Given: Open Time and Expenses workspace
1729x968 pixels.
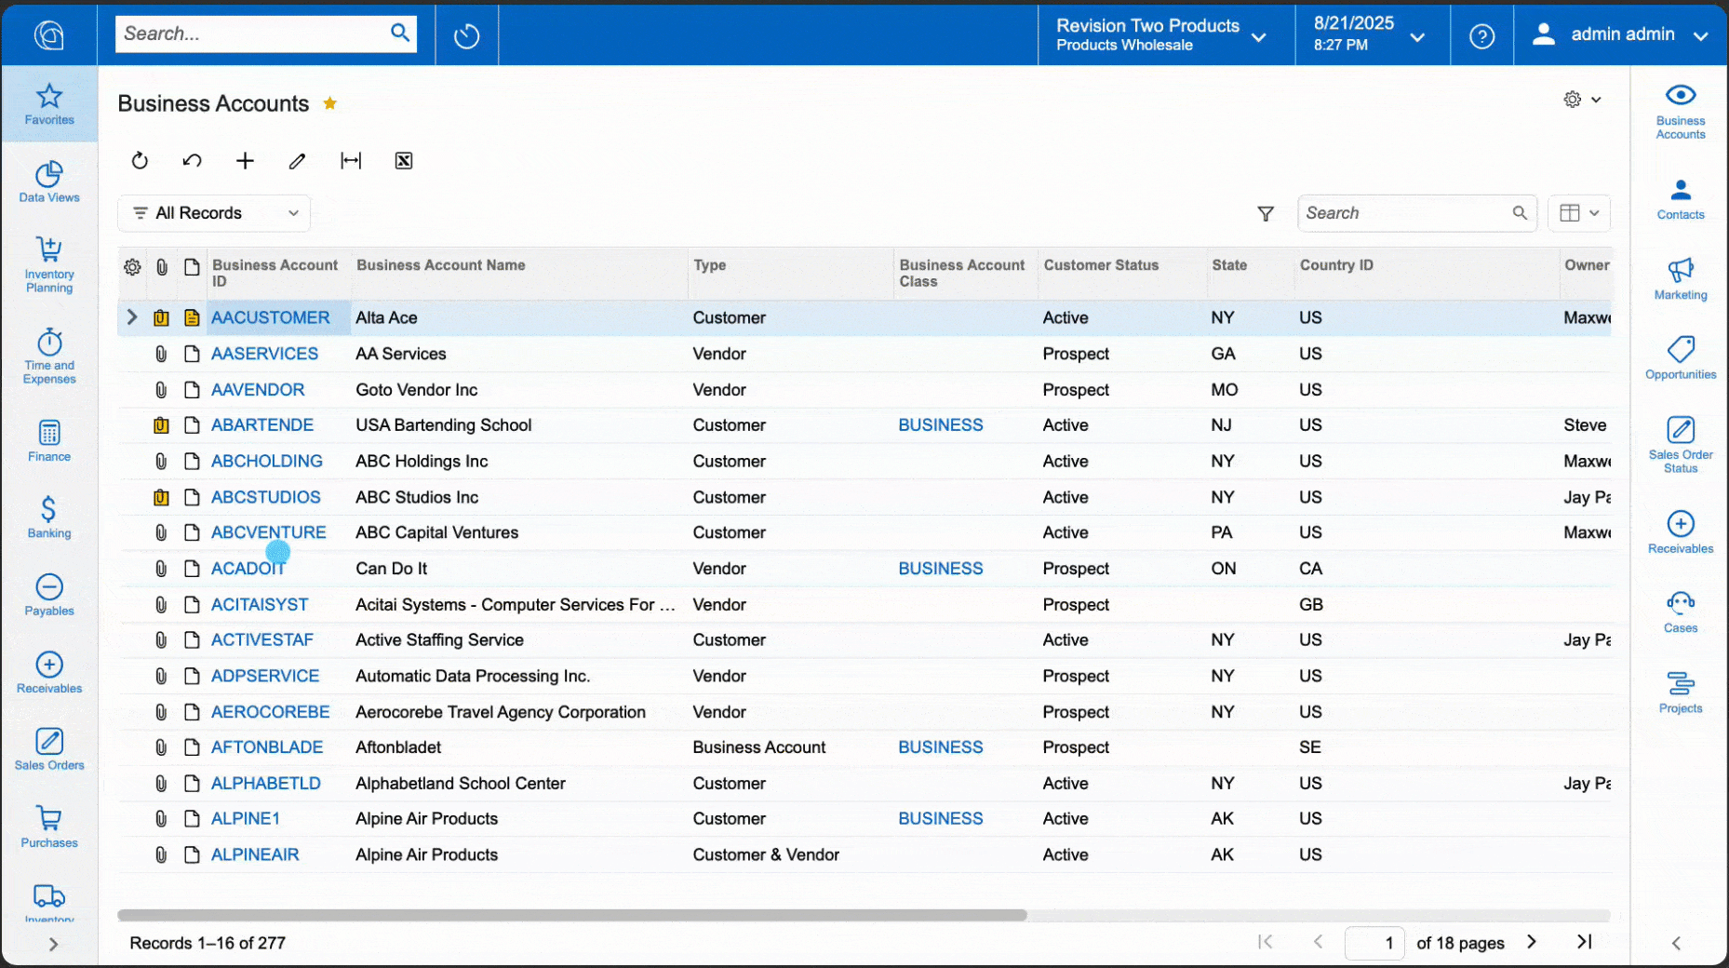Looking at the screenshot, I should coord(49,356).
